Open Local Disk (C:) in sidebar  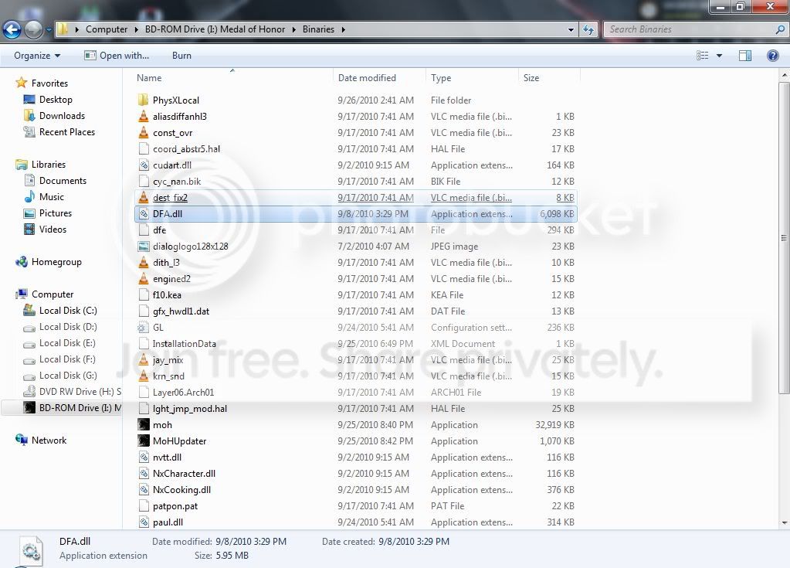[x=68, y=311]
